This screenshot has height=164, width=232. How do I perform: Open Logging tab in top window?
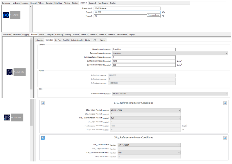(x=25, y=3)
